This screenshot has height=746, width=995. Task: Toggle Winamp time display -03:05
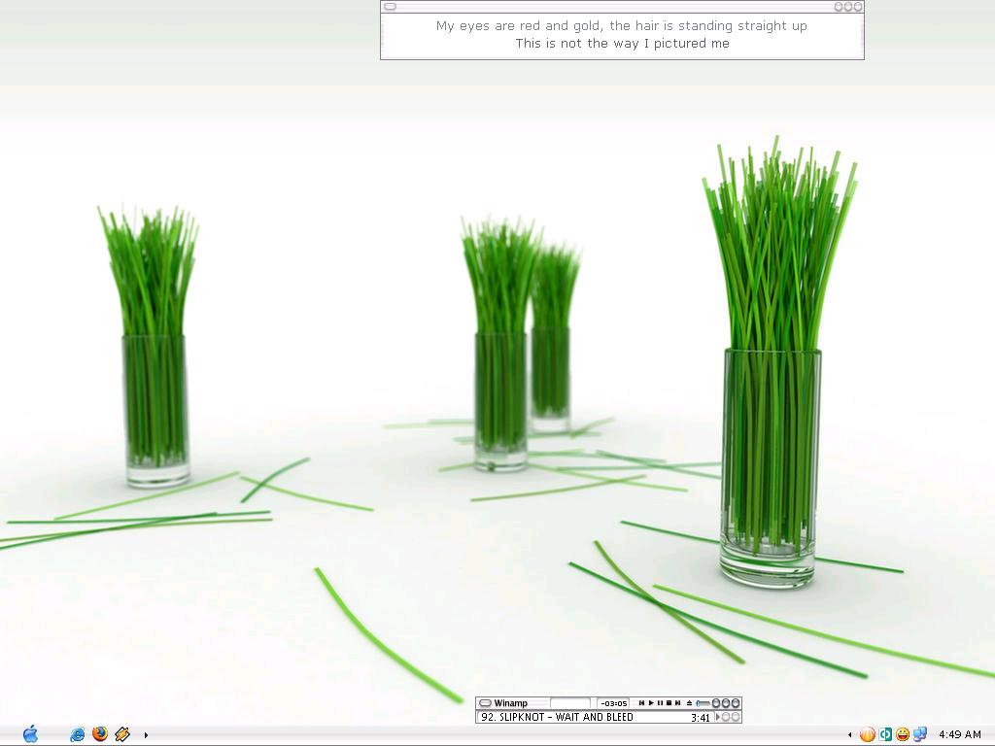(x=613, y=703)
